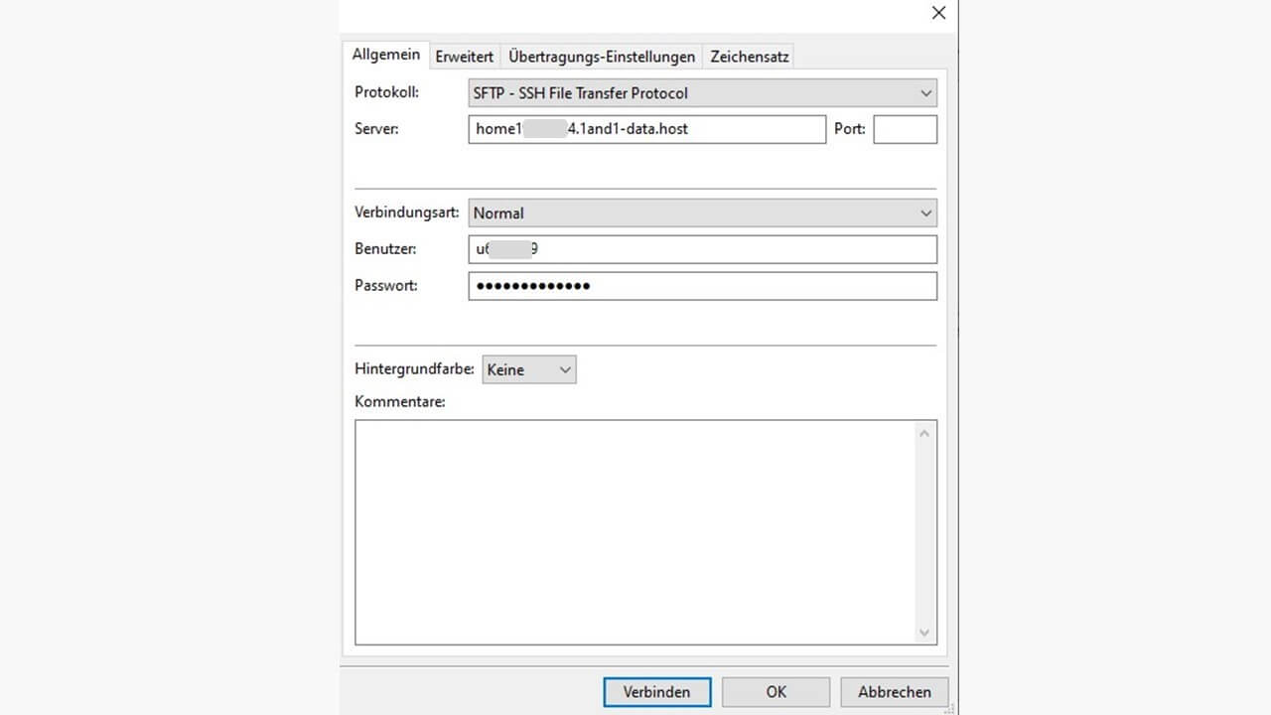
Task: Open the Hintergrundfarbe dropdown showing Keine
Action: (x=528, y=369)
